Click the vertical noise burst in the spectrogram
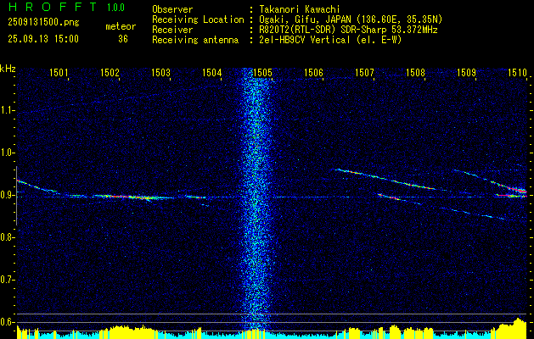 pos(255,199)
